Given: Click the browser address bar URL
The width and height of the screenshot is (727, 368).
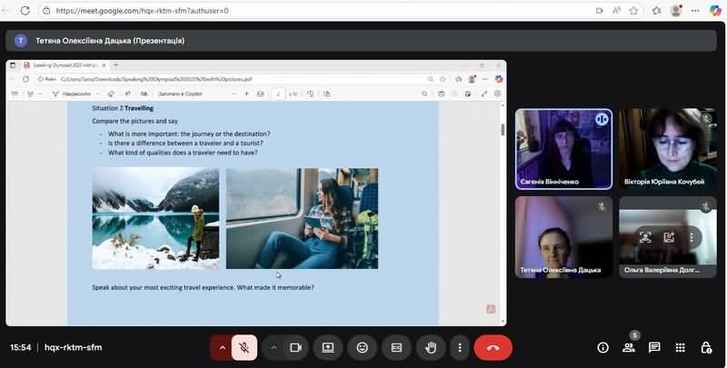Looking at the screenshot, I should coord(145,11).
